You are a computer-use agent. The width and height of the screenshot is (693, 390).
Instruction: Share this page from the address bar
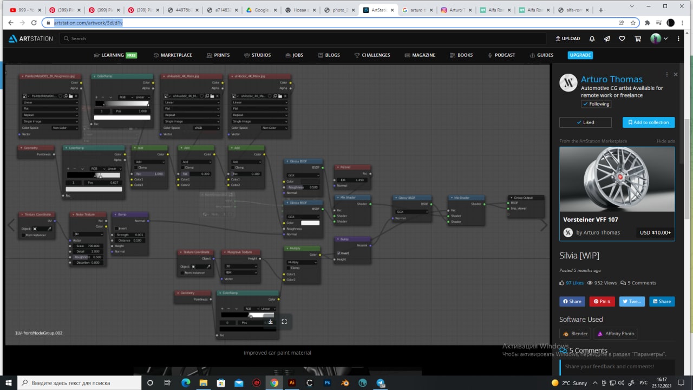[x=622, y=23]
